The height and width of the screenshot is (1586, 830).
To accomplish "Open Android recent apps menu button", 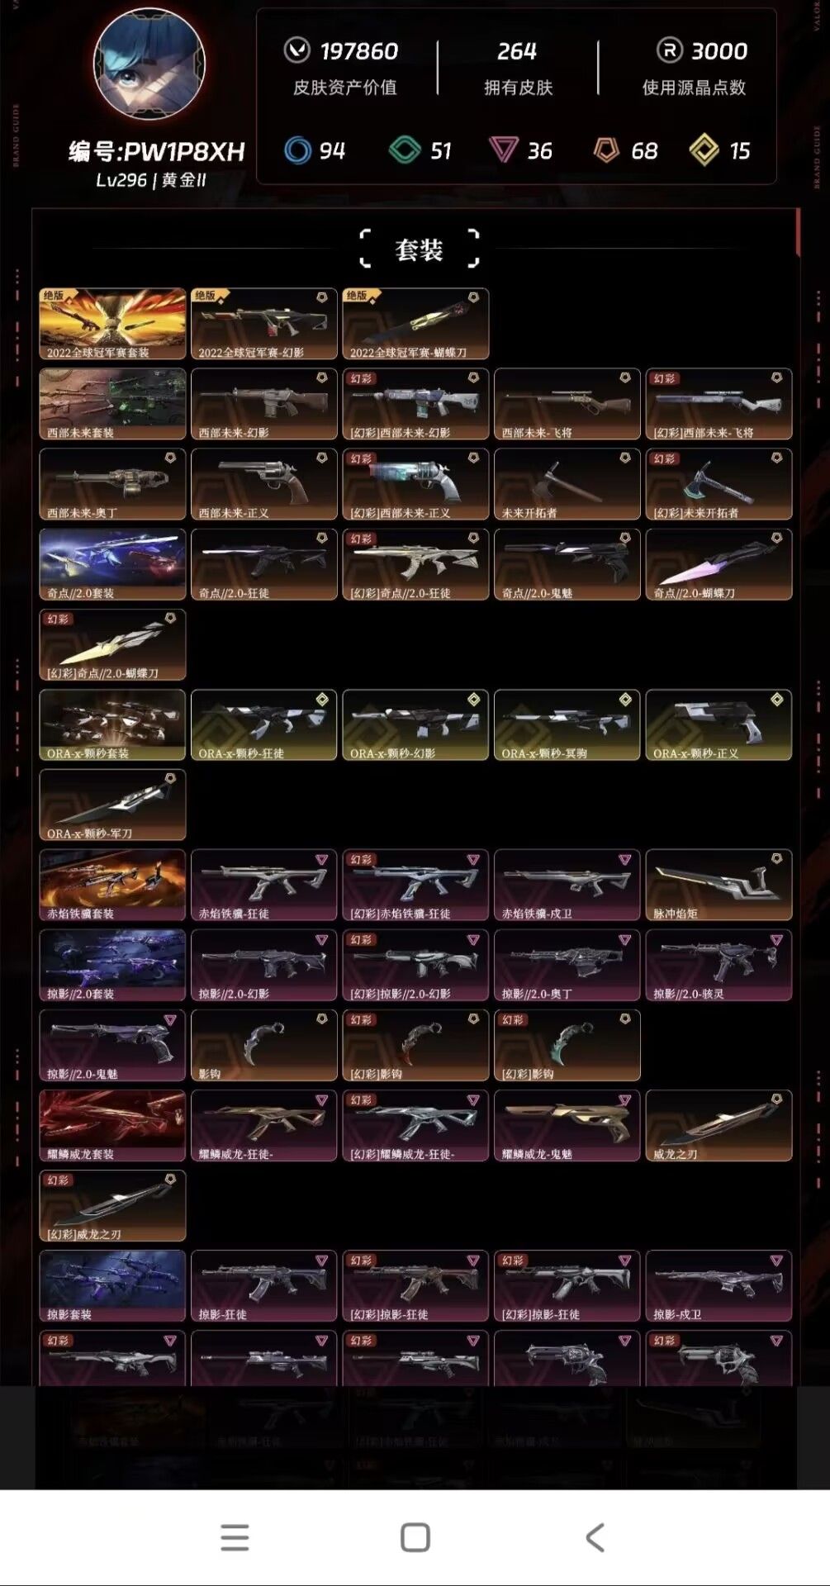I will pyautogui.click(x=235, y=1537).
